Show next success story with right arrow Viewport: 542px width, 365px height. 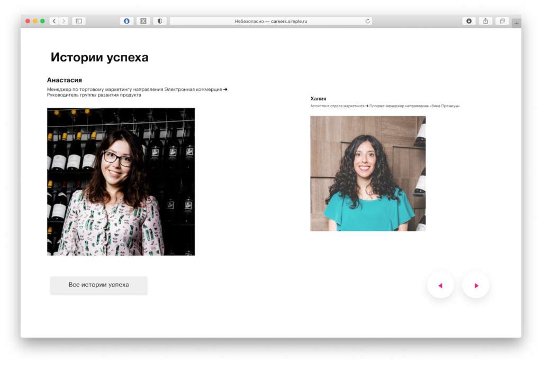point(476,285)
